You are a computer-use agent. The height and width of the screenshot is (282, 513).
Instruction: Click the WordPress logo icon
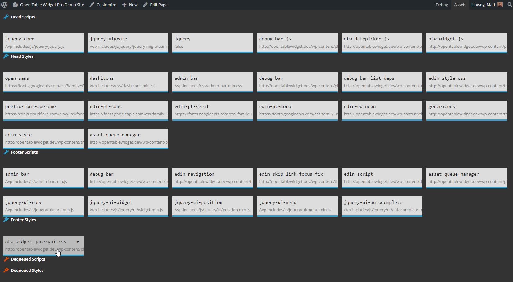(4, 5)
